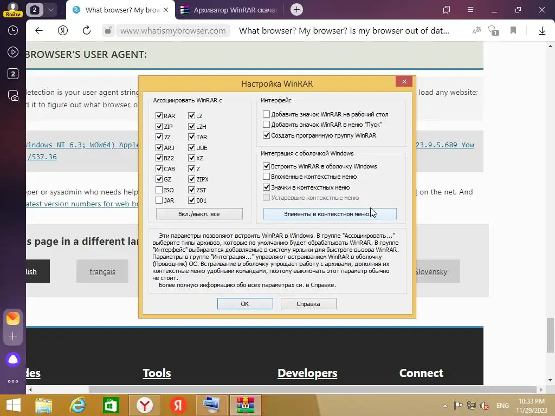Expand the tab group dropdown arrow
The width and height of the screenshot is (555, 416).
pos(50,10)
